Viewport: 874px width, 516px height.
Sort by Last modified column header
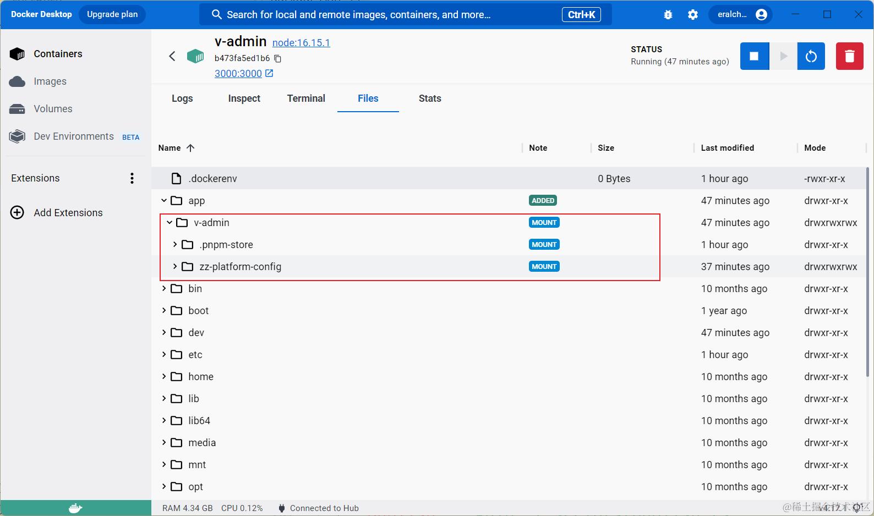point(727,148)
